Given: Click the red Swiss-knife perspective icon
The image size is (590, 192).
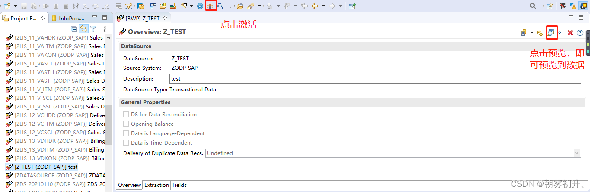Looking at the screenshot, I should click(562, 6).
